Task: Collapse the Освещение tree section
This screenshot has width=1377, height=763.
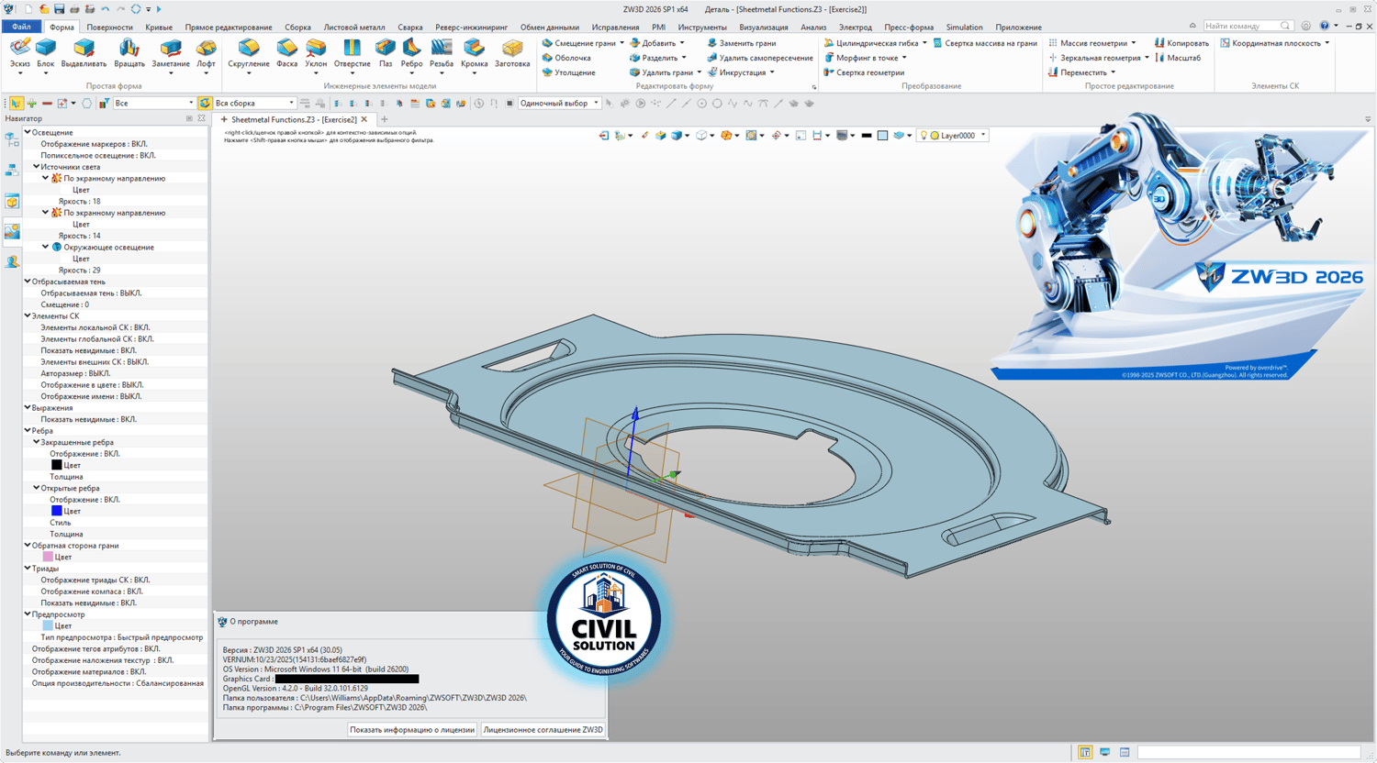Action: click(x=28, y=132)
